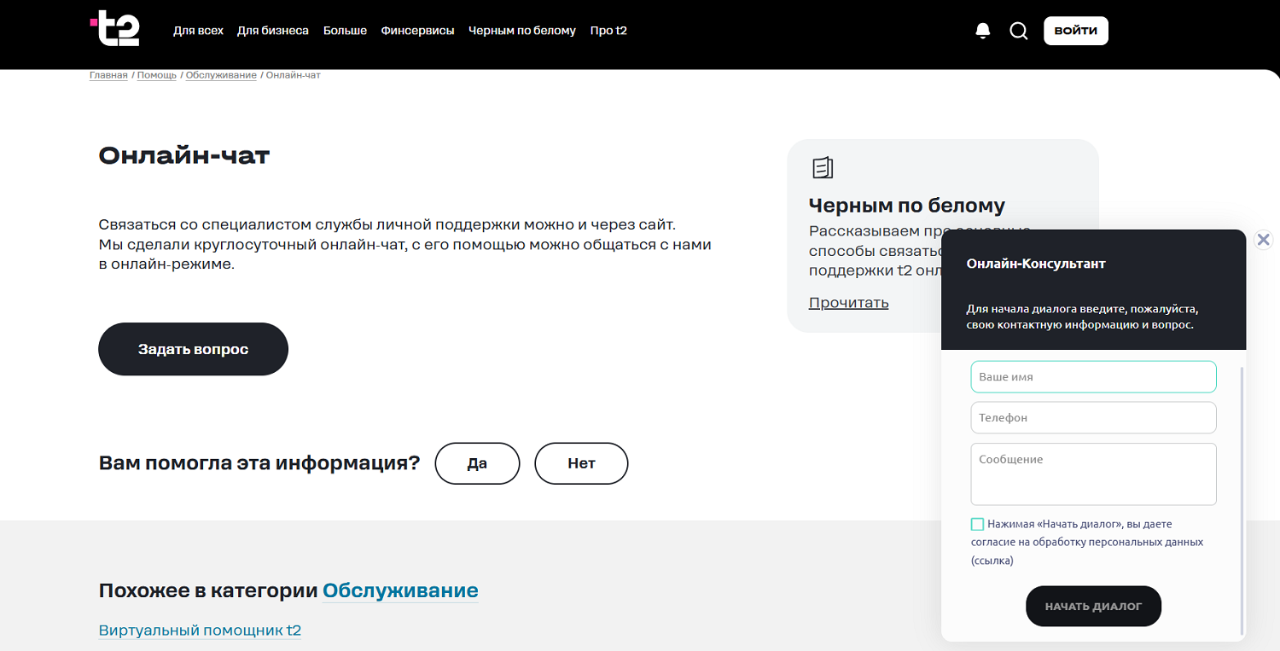Screen dimensions: 1280x651
Task: Open Черным по белому in top navigation
Action: pos(522,31)
